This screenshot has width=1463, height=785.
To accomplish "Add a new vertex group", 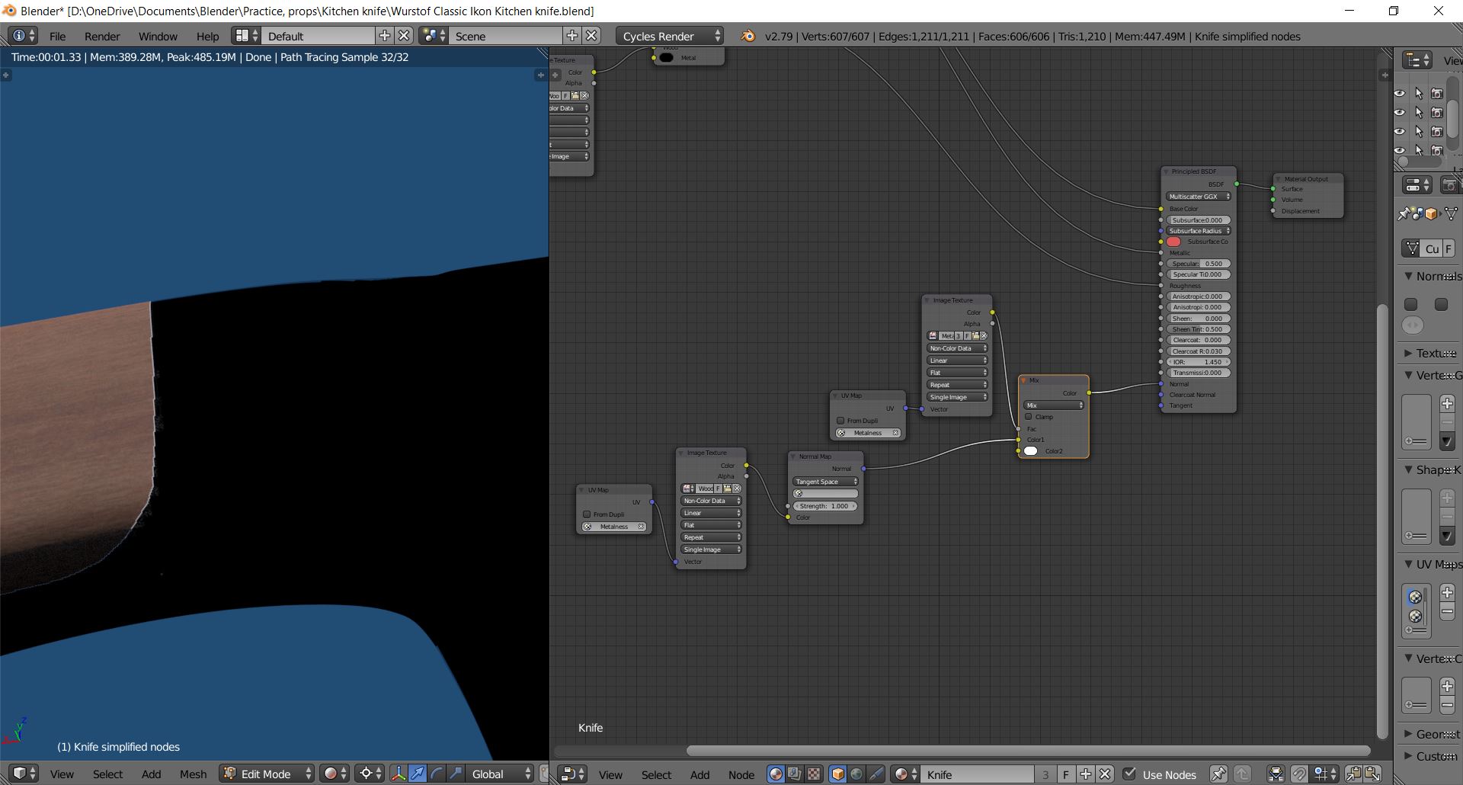I will pyautogui.click(x=1447, y=403).
